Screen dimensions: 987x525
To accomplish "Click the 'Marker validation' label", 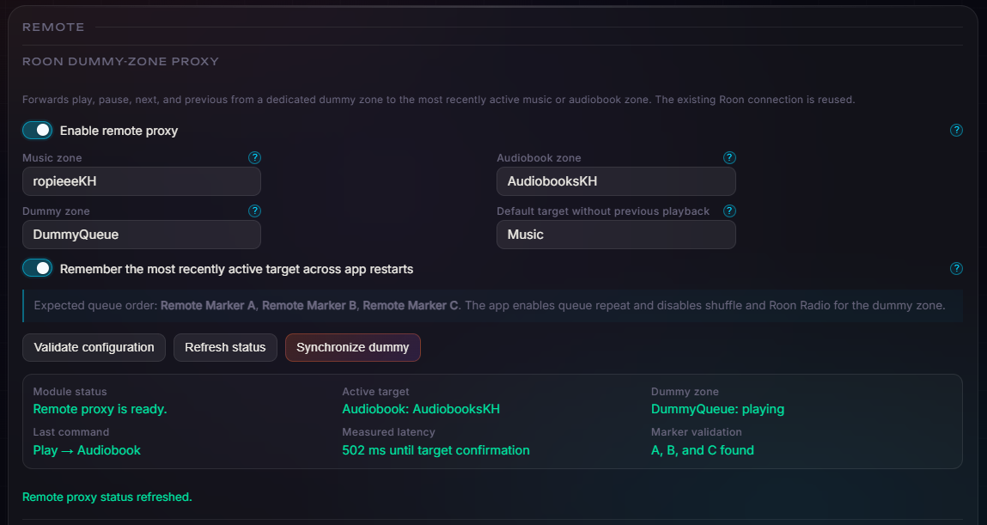I will click(x=696, y=432).
